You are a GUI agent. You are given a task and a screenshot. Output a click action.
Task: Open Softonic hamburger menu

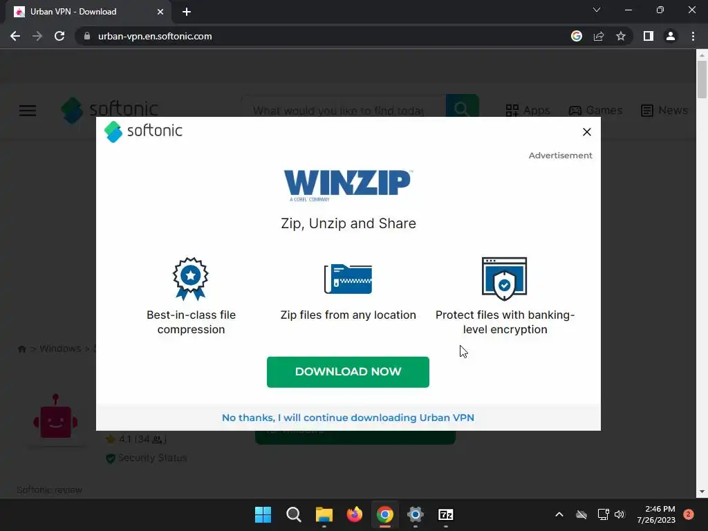(x=28, y=110)
